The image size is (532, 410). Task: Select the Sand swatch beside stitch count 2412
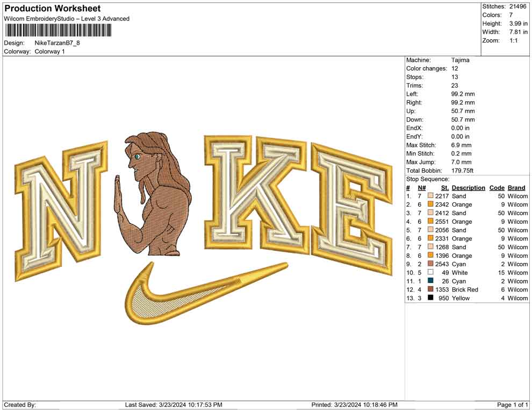430,213
